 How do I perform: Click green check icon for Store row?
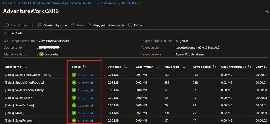(74, 113)
